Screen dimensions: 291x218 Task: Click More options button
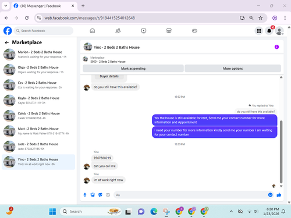(233, 69)
